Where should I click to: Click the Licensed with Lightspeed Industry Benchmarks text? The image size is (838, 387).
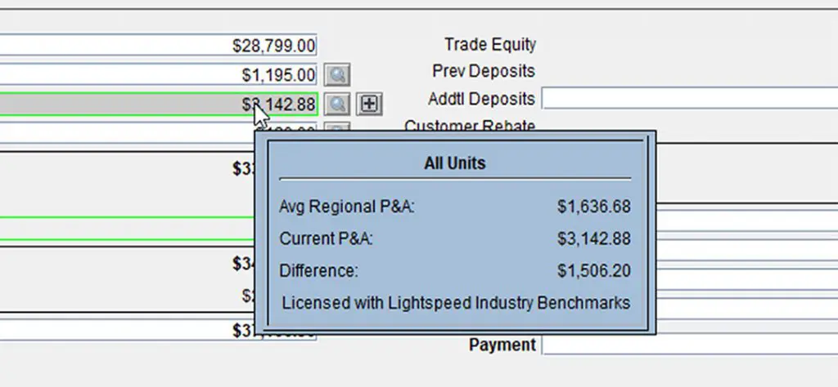[456, 303]
